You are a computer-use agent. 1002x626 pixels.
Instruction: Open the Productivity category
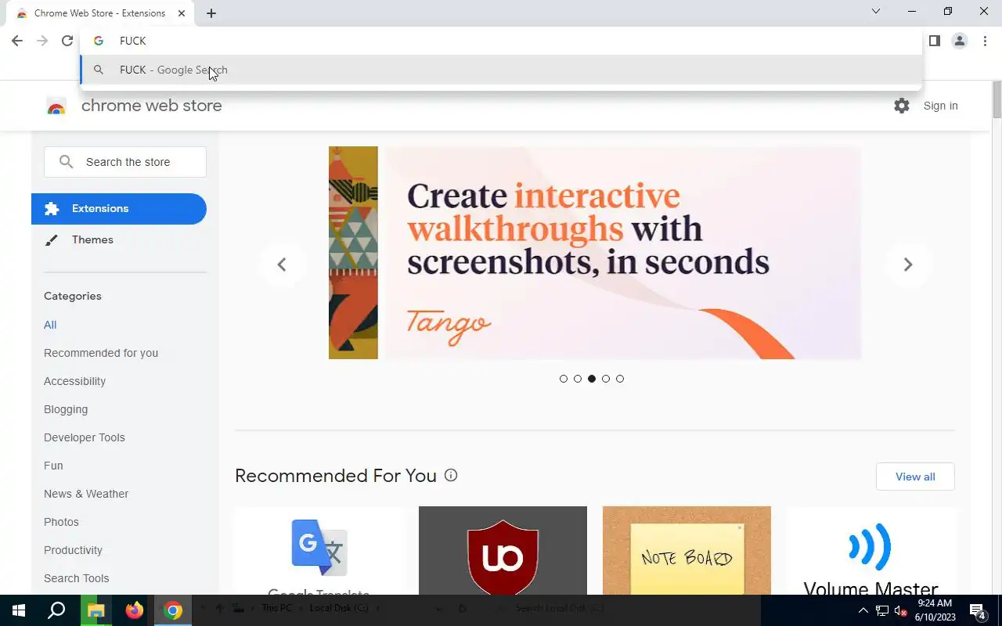click(73, 550)
